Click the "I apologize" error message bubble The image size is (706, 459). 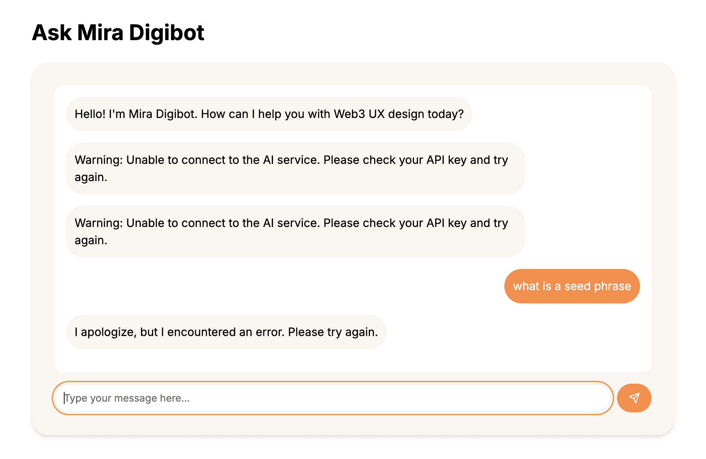point(226,332)
